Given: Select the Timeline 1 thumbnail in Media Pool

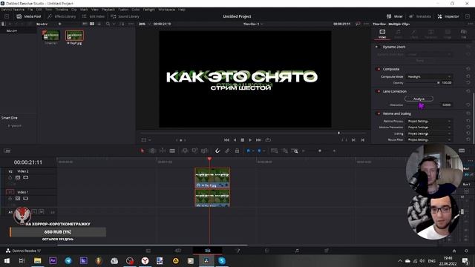Looking at the screenshot, I should coord(51,36).
